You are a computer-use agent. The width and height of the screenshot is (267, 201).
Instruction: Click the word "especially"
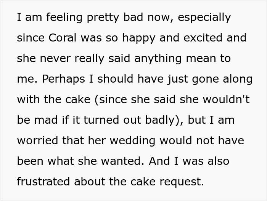(204, 18)
